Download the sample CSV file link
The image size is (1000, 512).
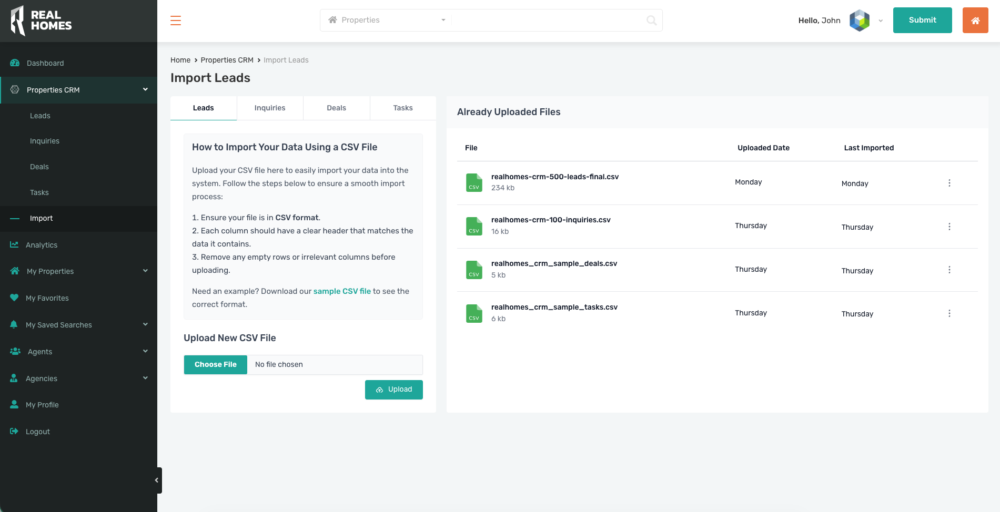342,291
